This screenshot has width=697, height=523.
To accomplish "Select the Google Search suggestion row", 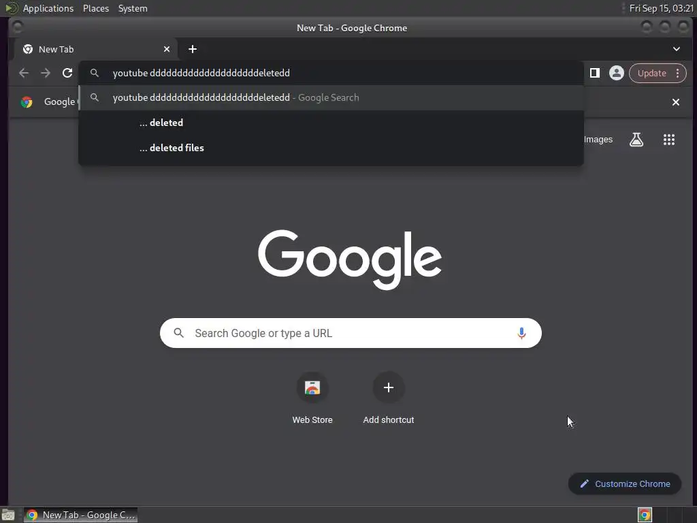I will (x=331, y=97).
